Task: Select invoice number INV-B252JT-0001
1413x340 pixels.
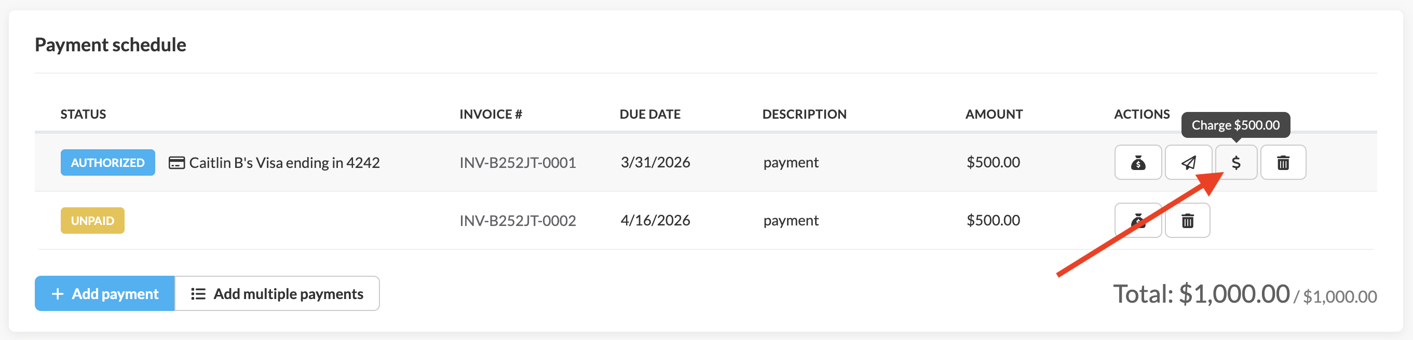Action: (x=517, y=163)
